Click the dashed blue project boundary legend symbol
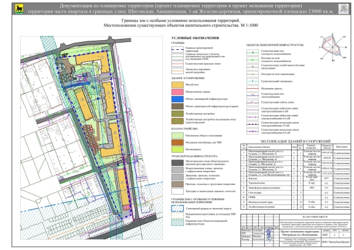Image resolution: width=354 pixels, height=250 pixels. point(177,49)
